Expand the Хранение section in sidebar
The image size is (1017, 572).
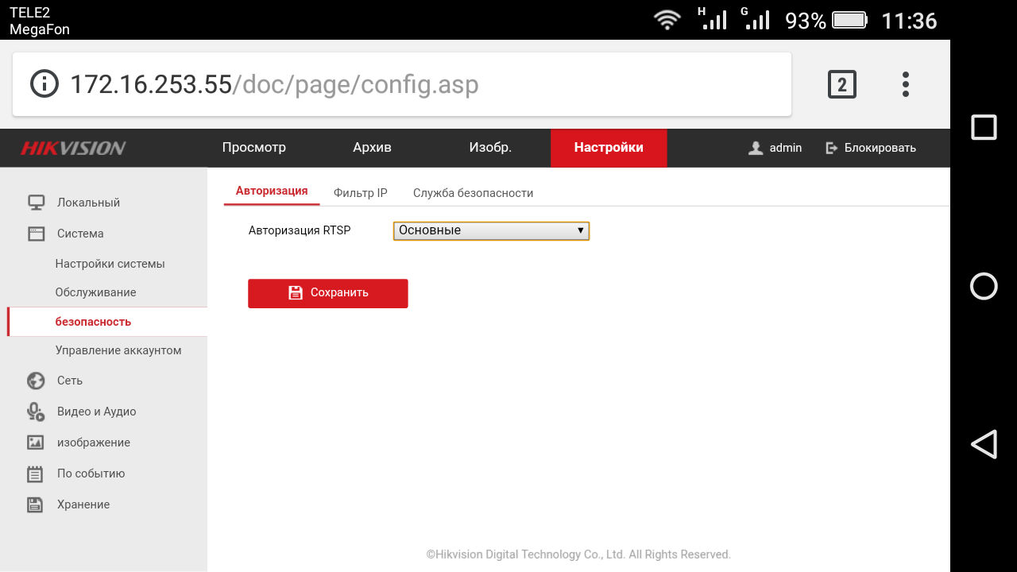pos(83,504)
